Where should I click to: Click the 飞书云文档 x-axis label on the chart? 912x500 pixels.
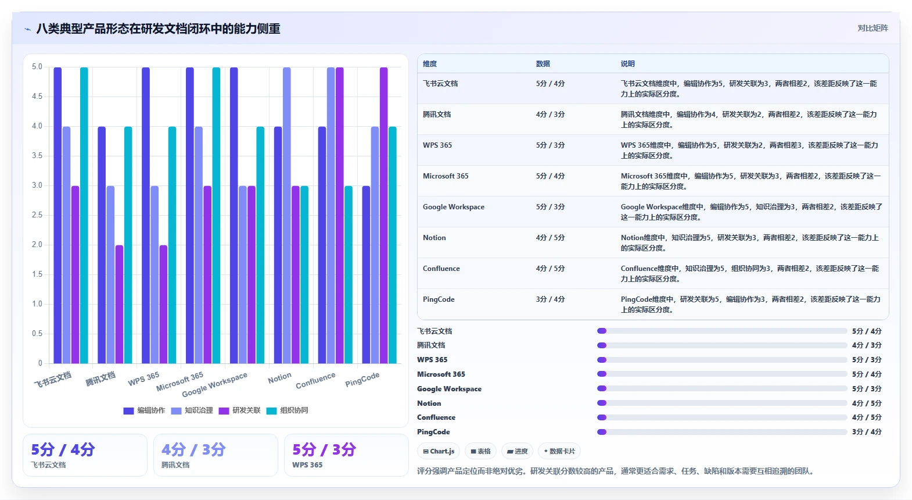pos(53,380)
